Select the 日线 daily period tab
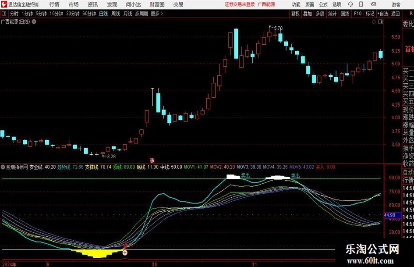Image resolution: width=414 pixels, height=267 pixels. (x=103, y=14)
